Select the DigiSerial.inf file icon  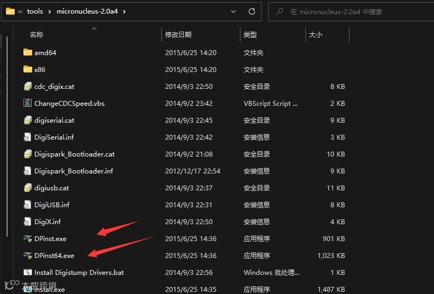coord(27,137)
